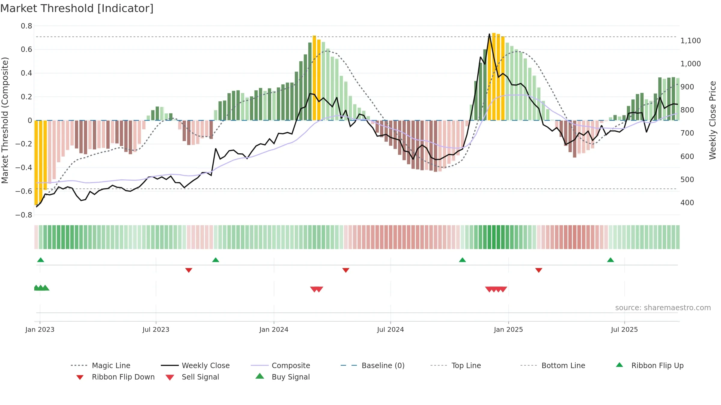Click the red Sell Signal legend triangle
The height and width of the screenshot is (405, 721).
tap(170, 377)
